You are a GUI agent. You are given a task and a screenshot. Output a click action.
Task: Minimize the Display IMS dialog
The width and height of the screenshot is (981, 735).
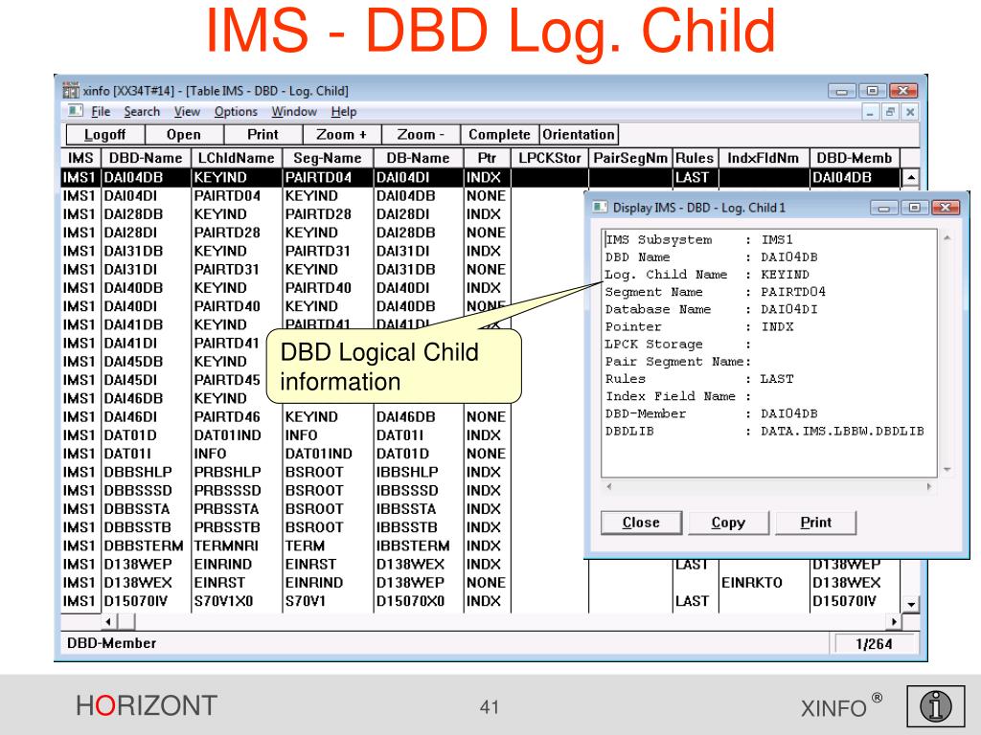(x=884, y=208)
